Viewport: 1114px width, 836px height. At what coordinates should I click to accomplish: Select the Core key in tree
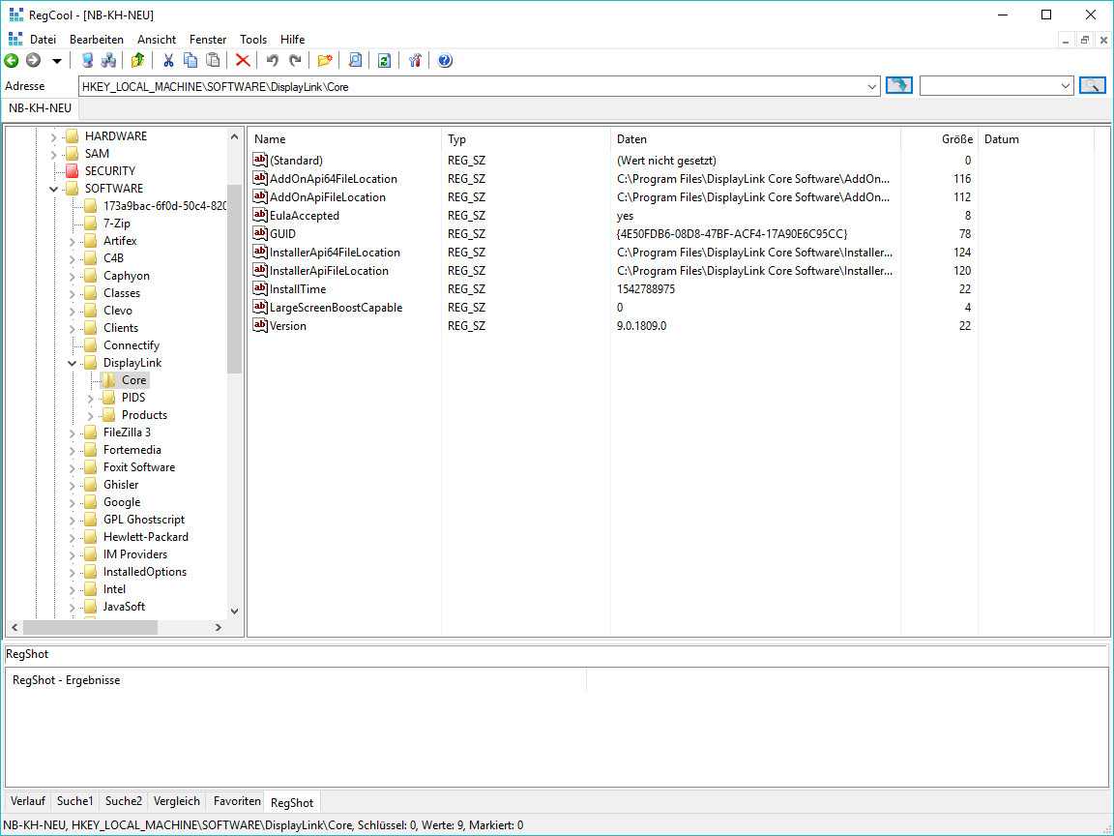click(x=133, y=379)
